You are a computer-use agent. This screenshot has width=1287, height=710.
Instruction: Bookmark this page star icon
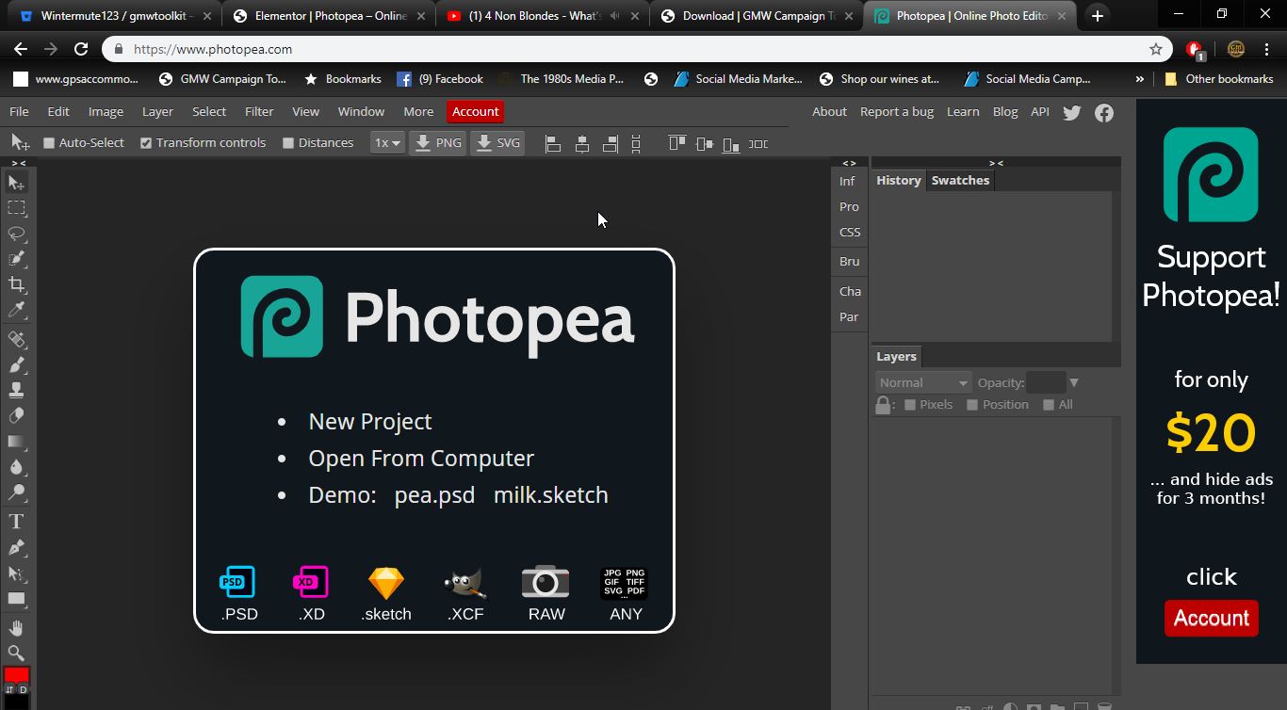click(1156, 49)
